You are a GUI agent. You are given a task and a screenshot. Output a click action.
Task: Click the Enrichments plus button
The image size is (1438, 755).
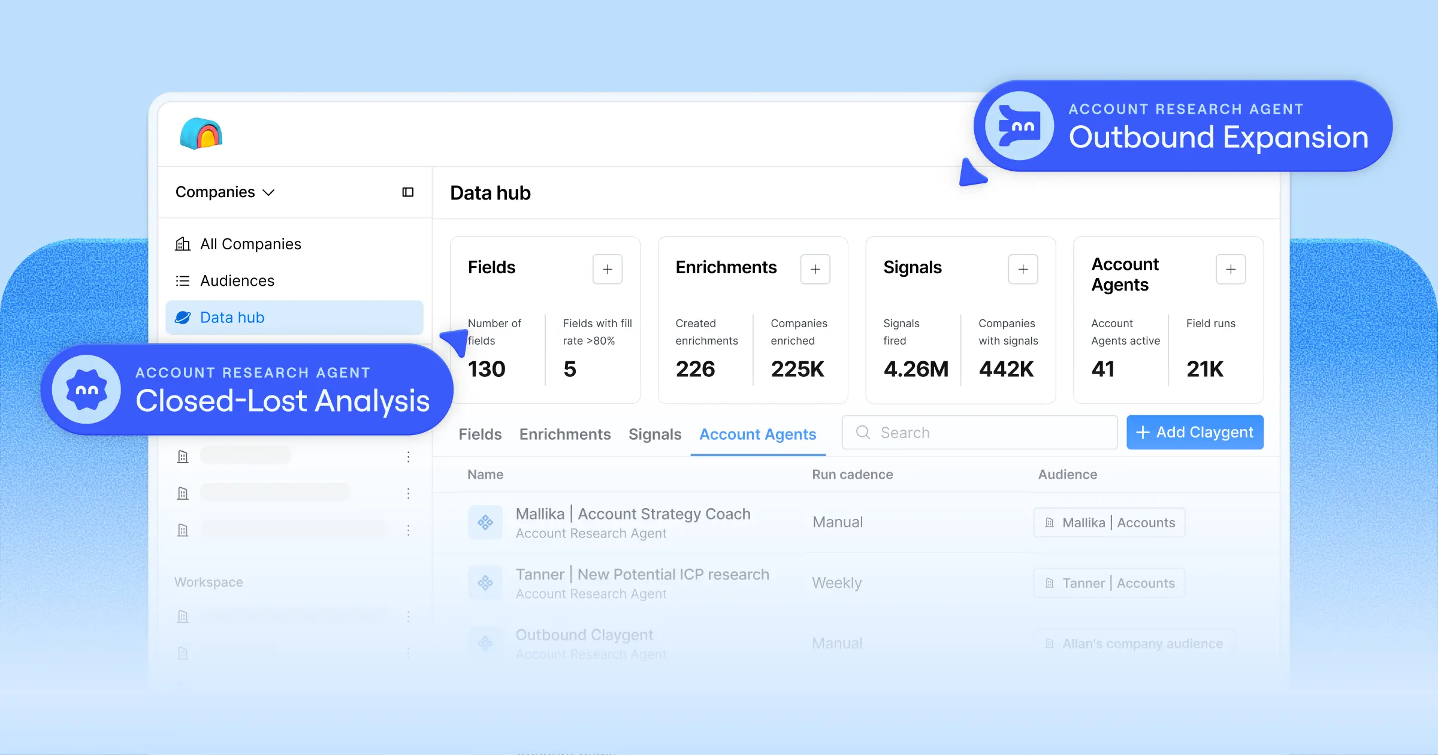[815, 269]
